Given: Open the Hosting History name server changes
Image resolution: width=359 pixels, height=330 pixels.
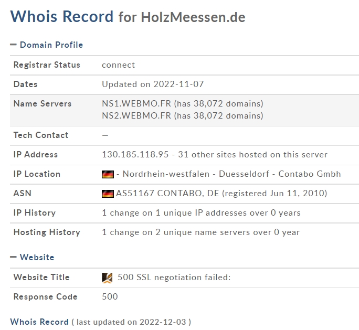Looking at the screenshot, I should [201, 232].
